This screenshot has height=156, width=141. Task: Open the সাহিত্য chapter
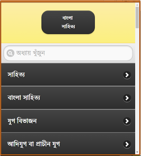coord(68,75)
